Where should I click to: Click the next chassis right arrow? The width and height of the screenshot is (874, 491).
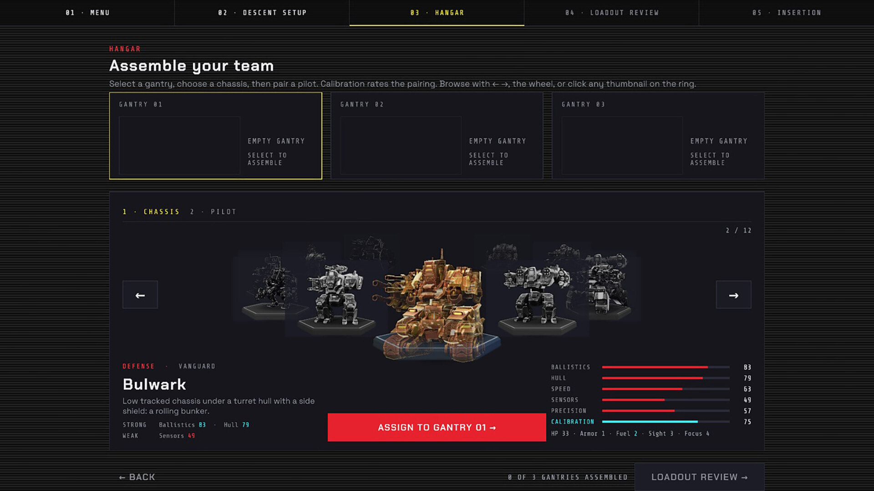point(733,295)
